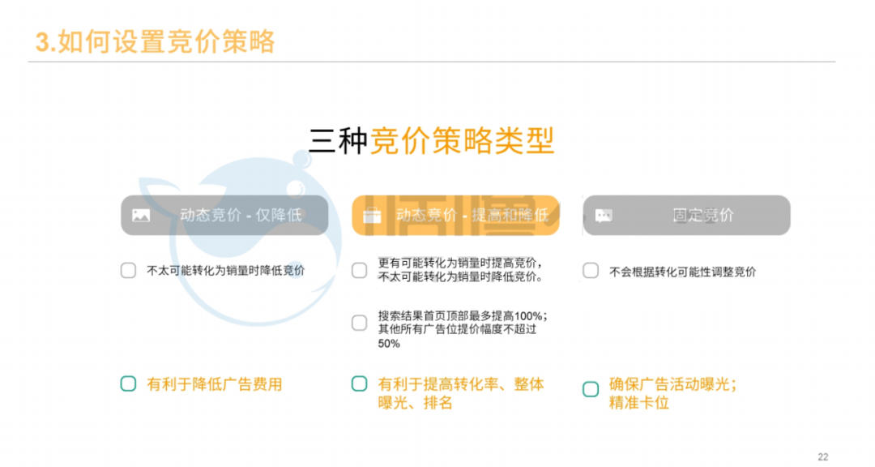Select the 动态竞价 - 仅降低 strategy button
The image size is (875, 467).
pyautogui.click(x=224, y=216)
